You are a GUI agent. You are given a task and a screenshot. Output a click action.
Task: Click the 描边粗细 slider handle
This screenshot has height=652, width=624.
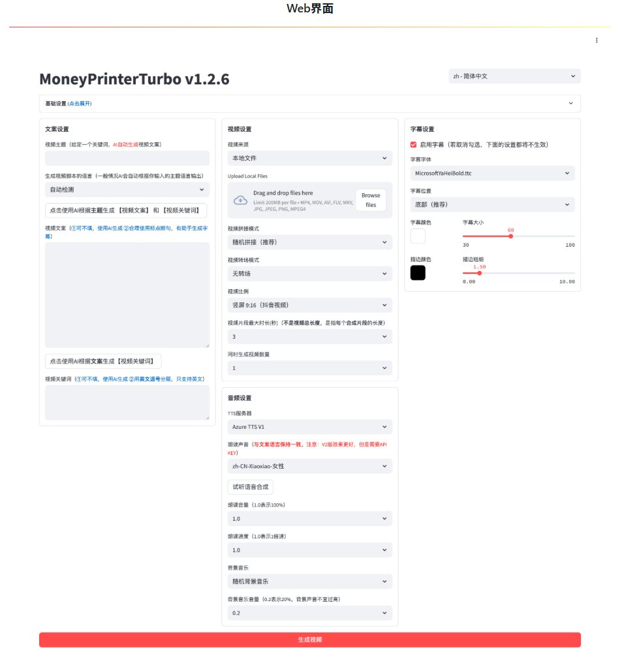pyautogui.click(x=479, y=273)
